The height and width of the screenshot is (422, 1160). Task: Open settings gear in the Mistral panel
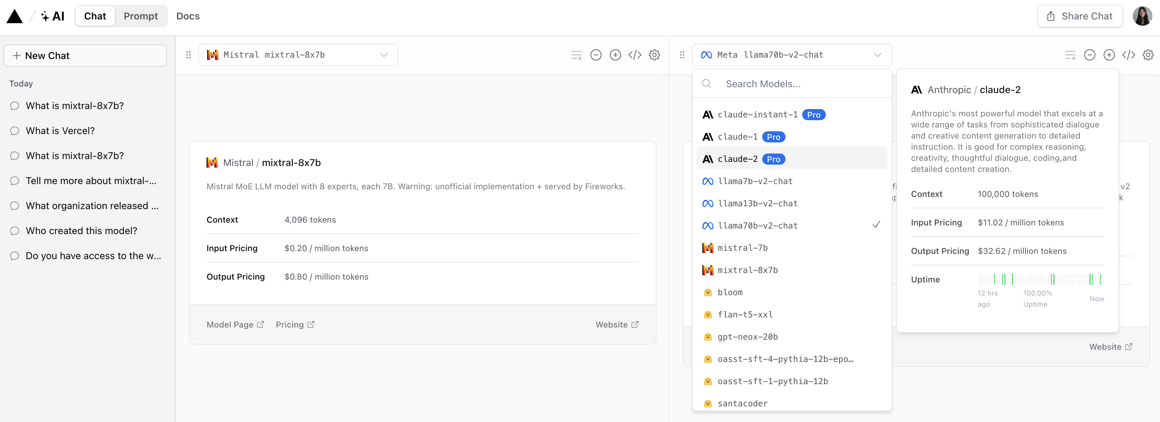point(654,55)
